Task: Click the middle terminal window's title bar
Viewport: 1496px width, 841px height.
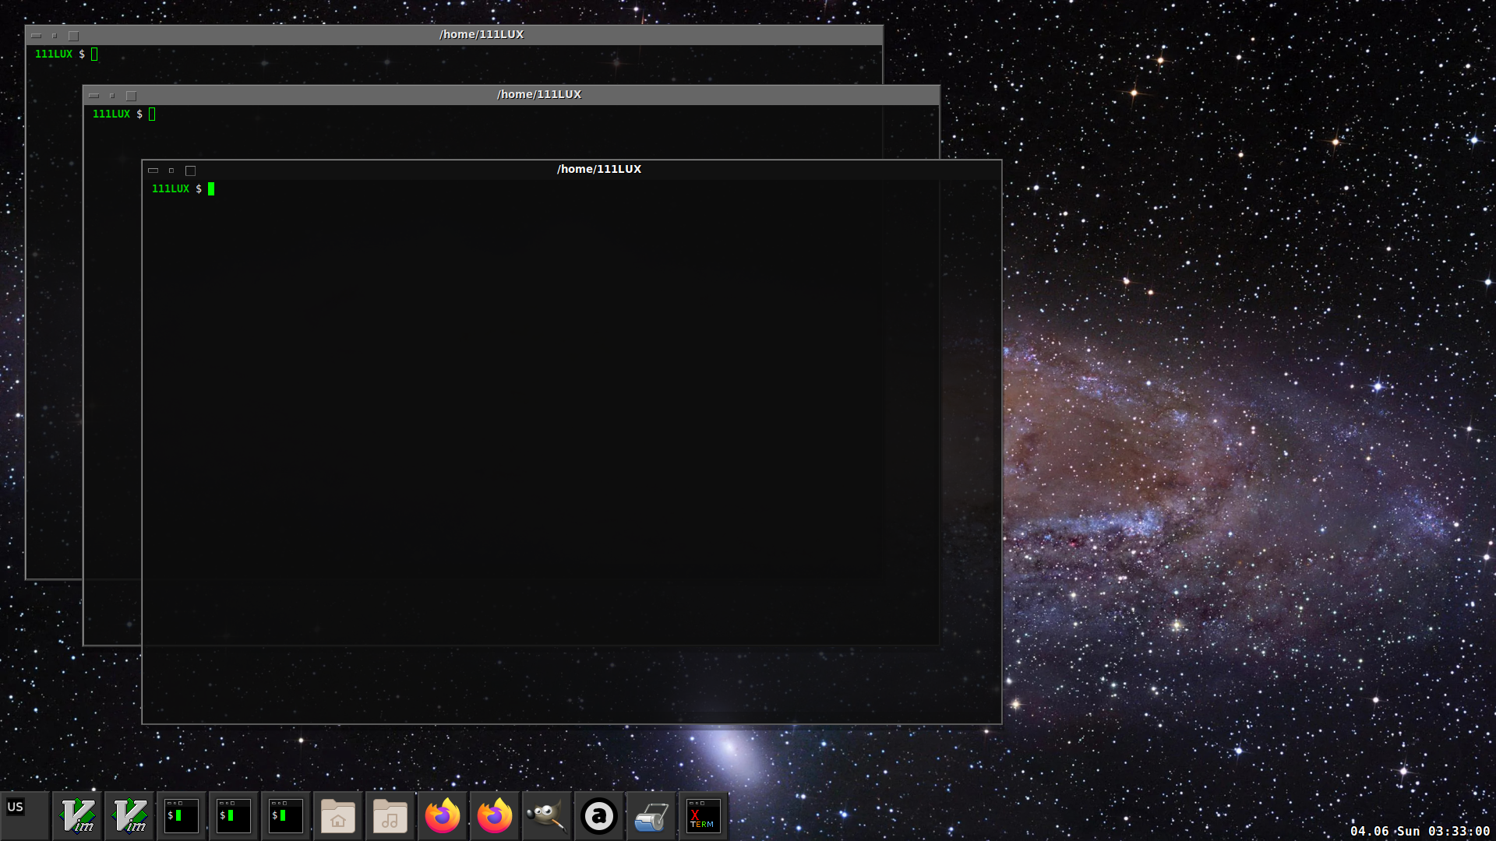Action: [539, 94]
